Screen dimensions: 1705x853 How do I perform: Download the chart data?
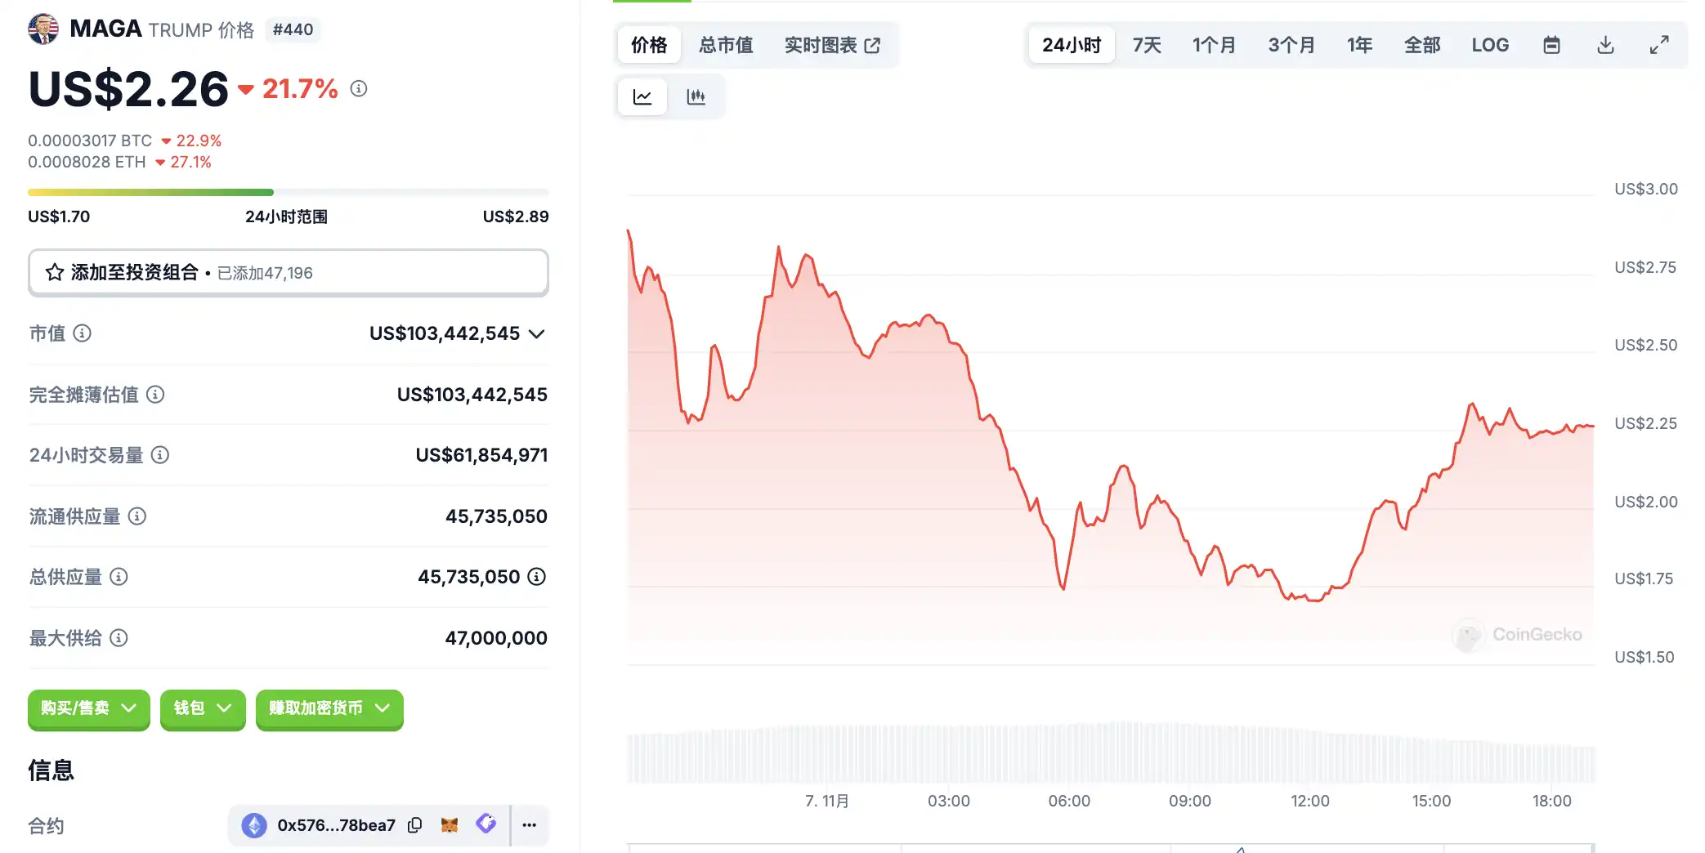tap(1605, 45)
